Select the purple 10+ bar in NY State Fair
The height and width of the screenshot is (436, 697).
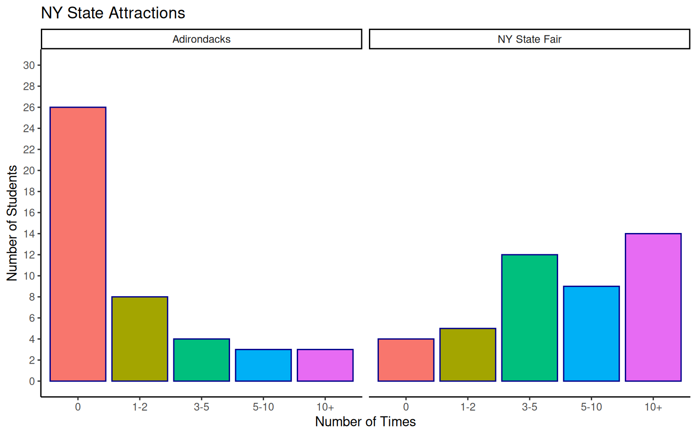[653, 307]
